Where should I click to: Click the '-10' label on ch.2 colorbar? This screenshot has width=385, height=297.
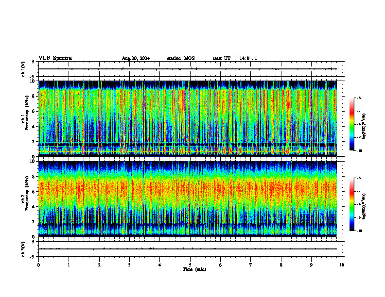(359, 231)
